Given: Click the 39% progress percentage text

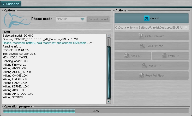Looking at the screenshot, I should coord(96,111).
